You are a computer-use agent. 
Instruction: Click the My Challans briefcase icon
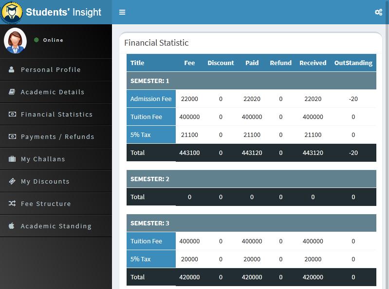[12, 159]
